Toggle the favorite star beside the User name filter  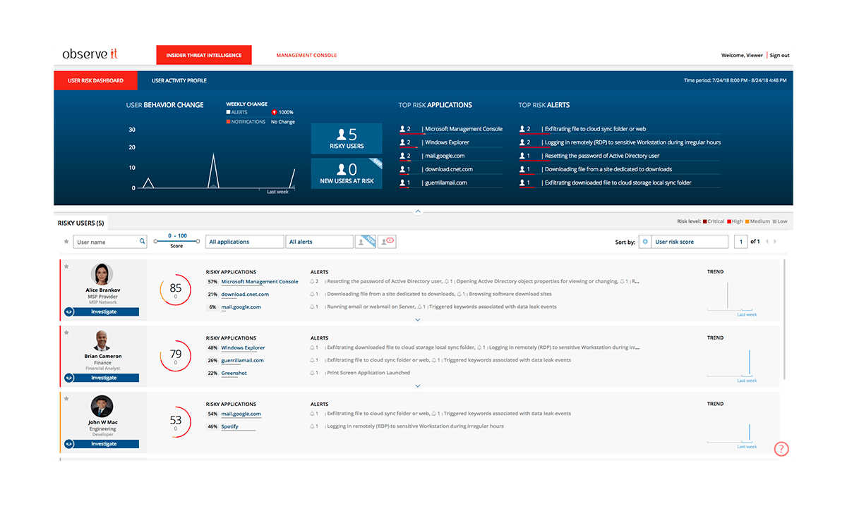(x=65, y=241)
